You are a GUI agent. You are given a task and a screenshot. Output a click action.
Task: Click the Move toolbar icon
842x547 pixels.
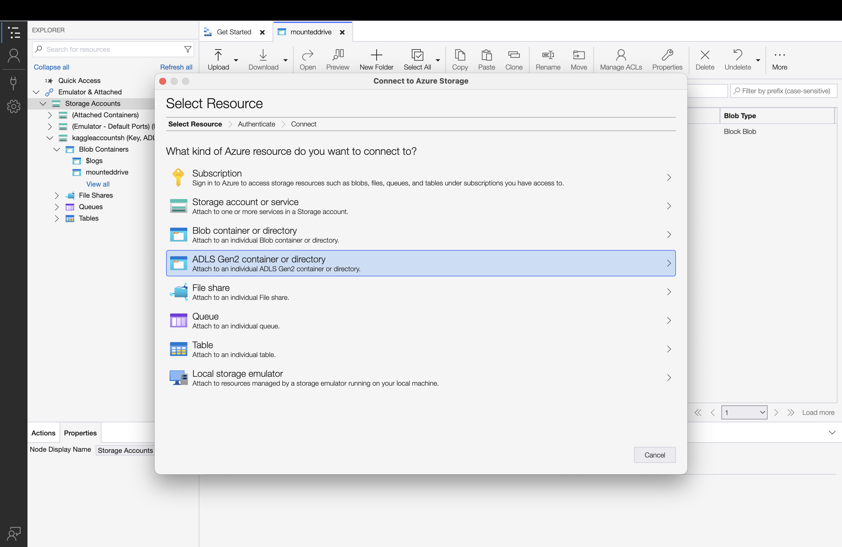coord(579,60)
